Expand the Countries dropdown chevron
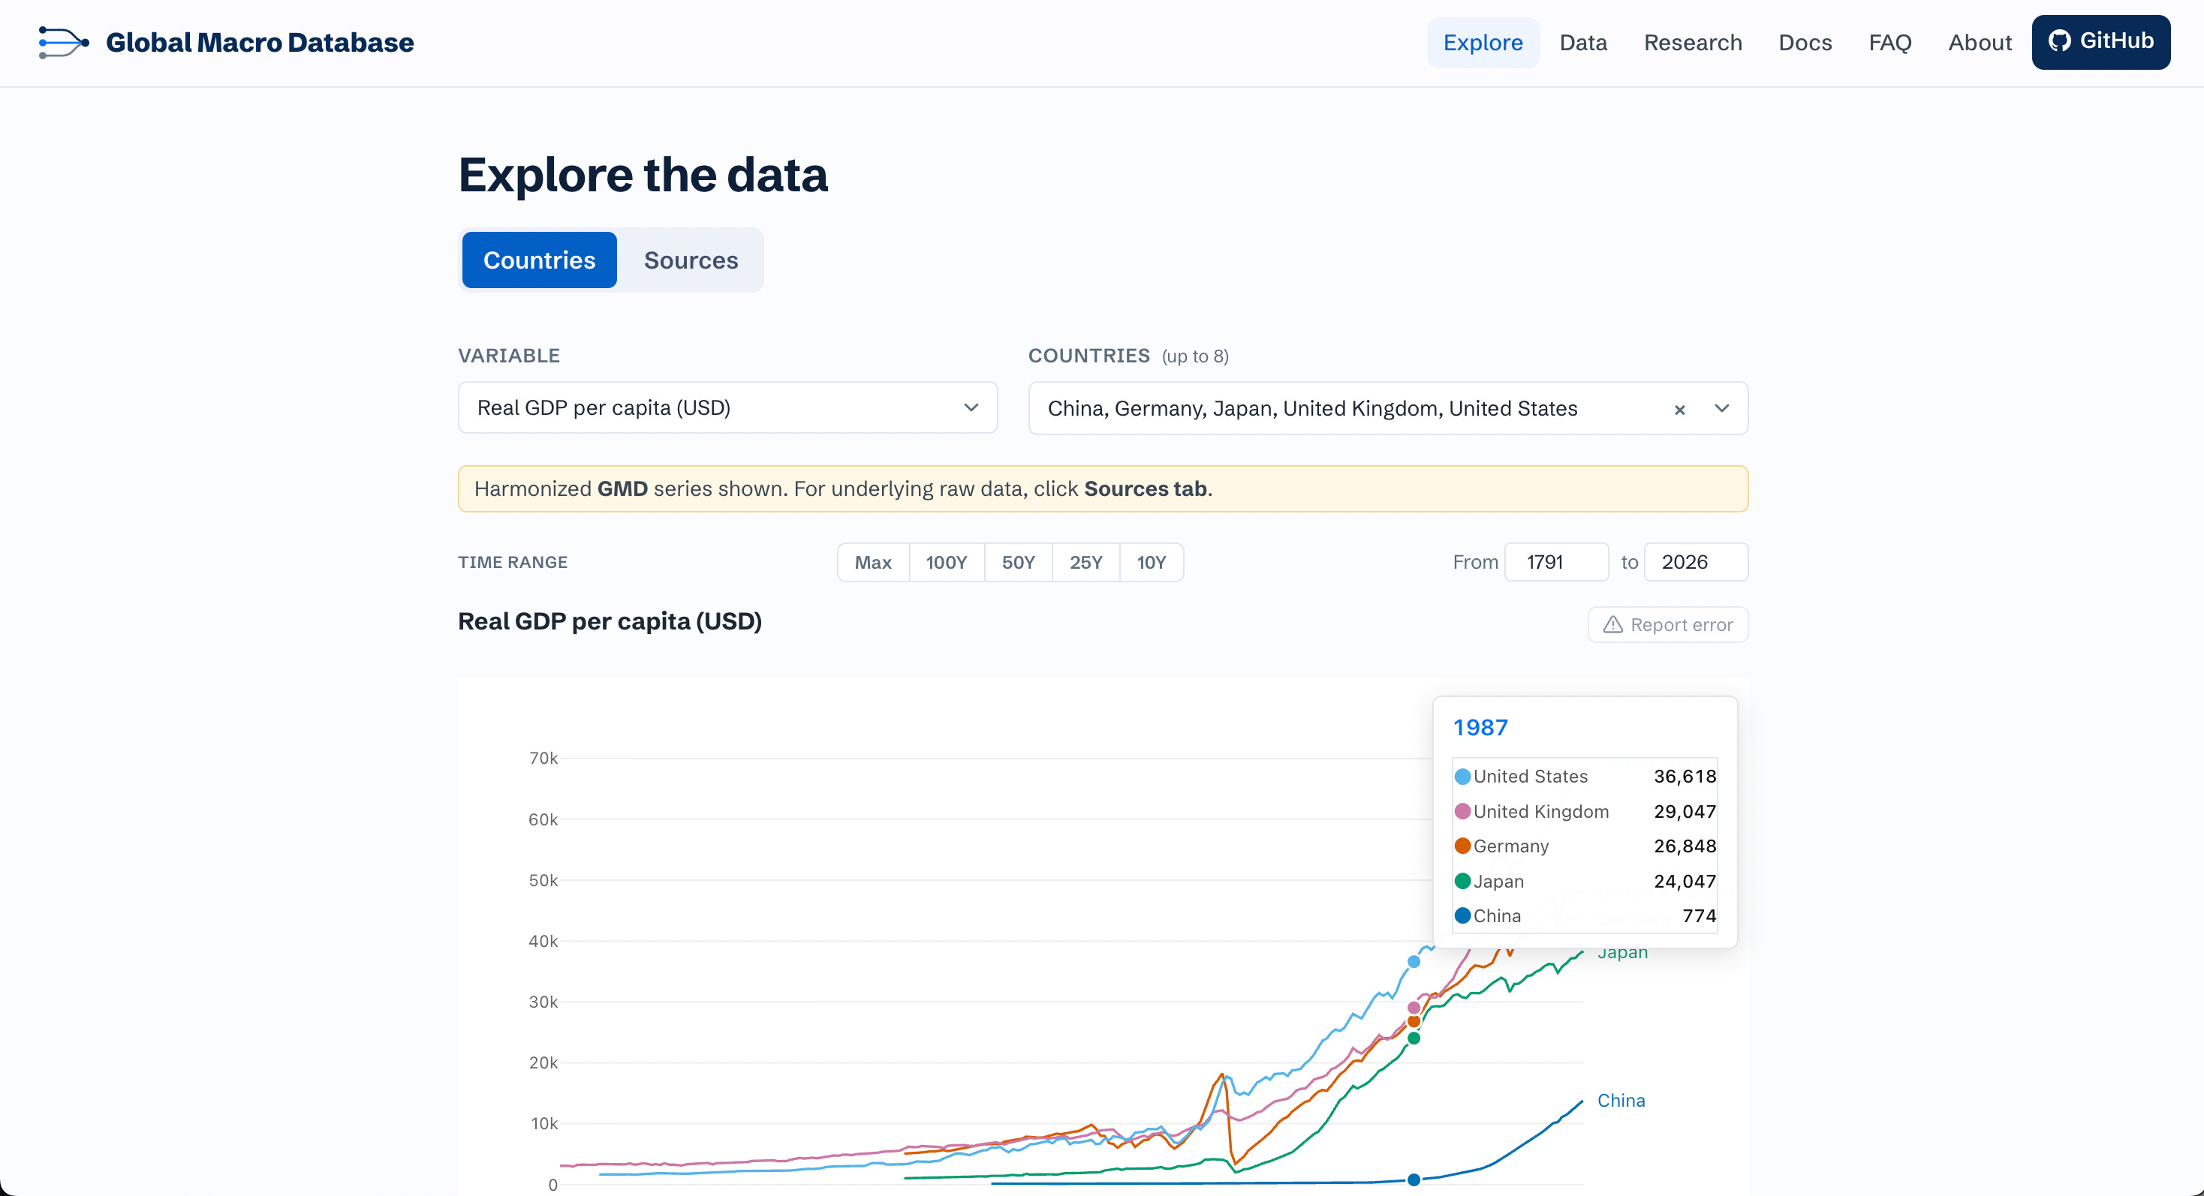Screen dimensions: 2204x1196 tap(1722, 409)
